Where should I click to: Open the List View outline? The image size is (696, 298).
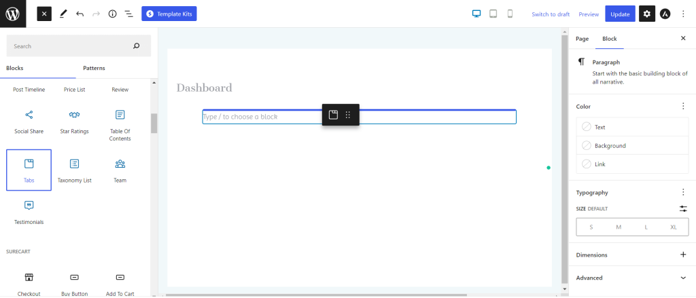[x=128, y=14]
